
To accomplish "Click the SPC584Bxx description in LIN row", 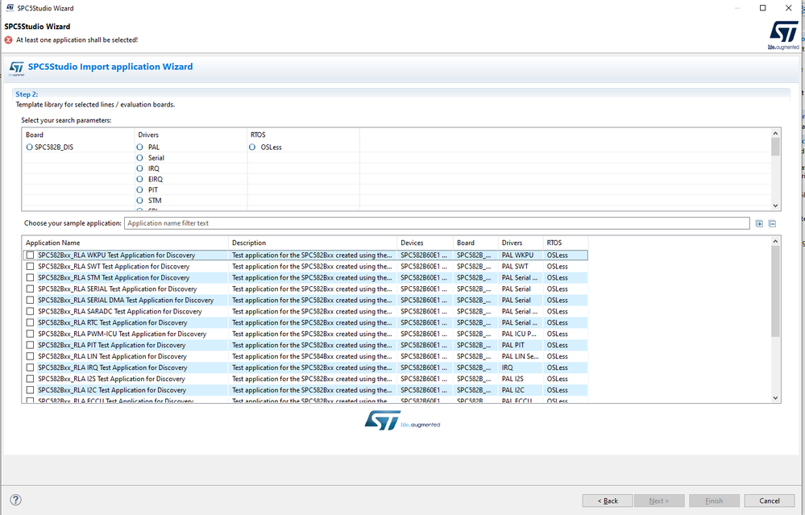I will [x=312, y=356].
